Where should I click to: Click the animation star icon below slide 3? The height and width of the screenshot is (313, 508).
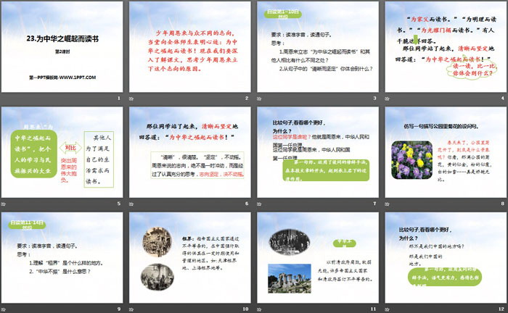click(259, 98)
